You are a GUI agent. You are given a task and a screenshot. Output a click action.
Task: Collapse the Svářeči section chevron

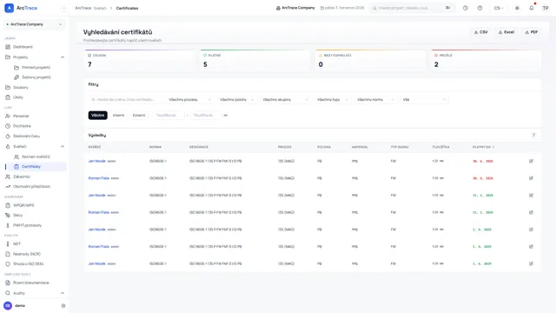click(x=63, y=146)
